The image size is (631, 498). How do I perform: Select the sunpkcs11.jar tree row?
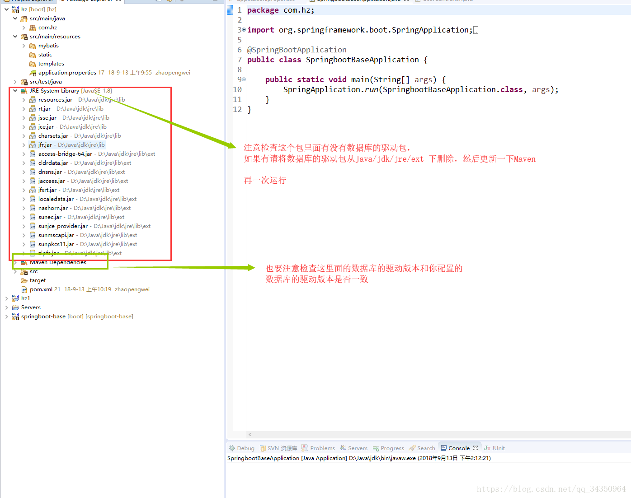(x=83, y=244)
